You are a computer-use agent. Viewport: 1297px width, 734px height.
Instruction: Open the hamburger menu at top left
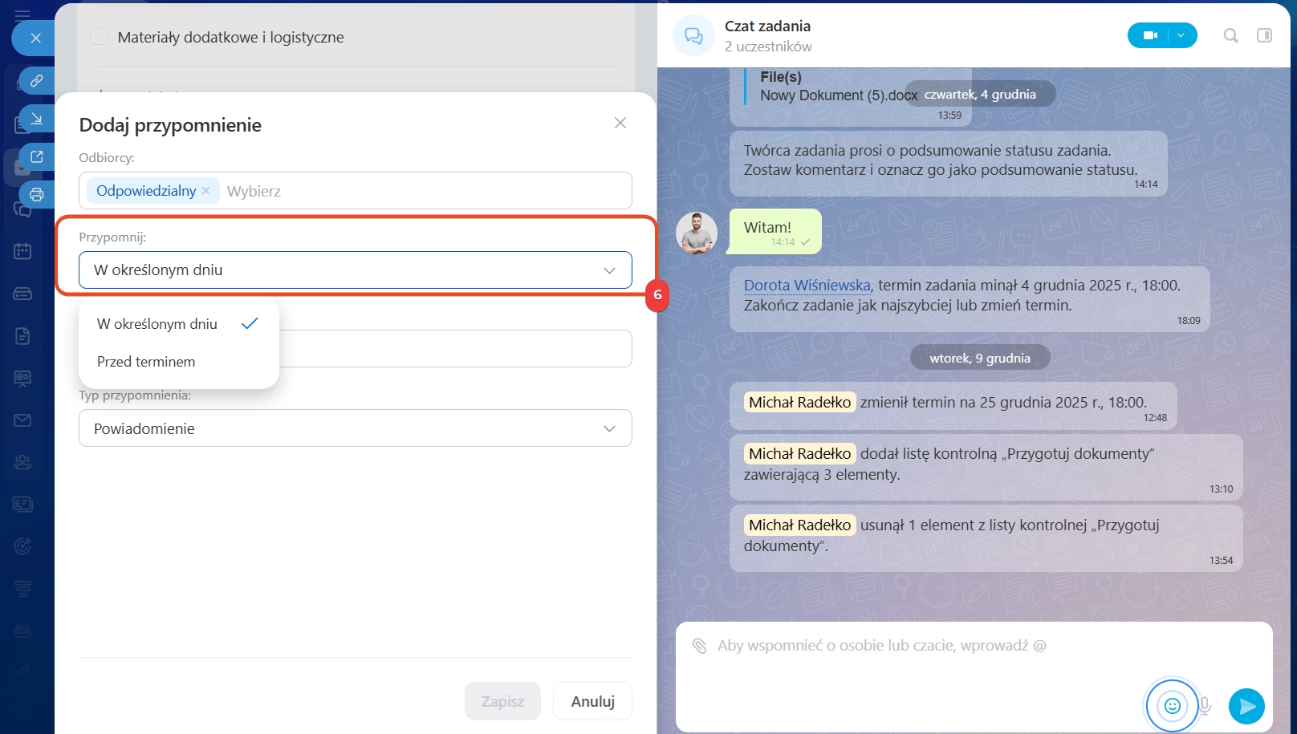pos(22,14)
